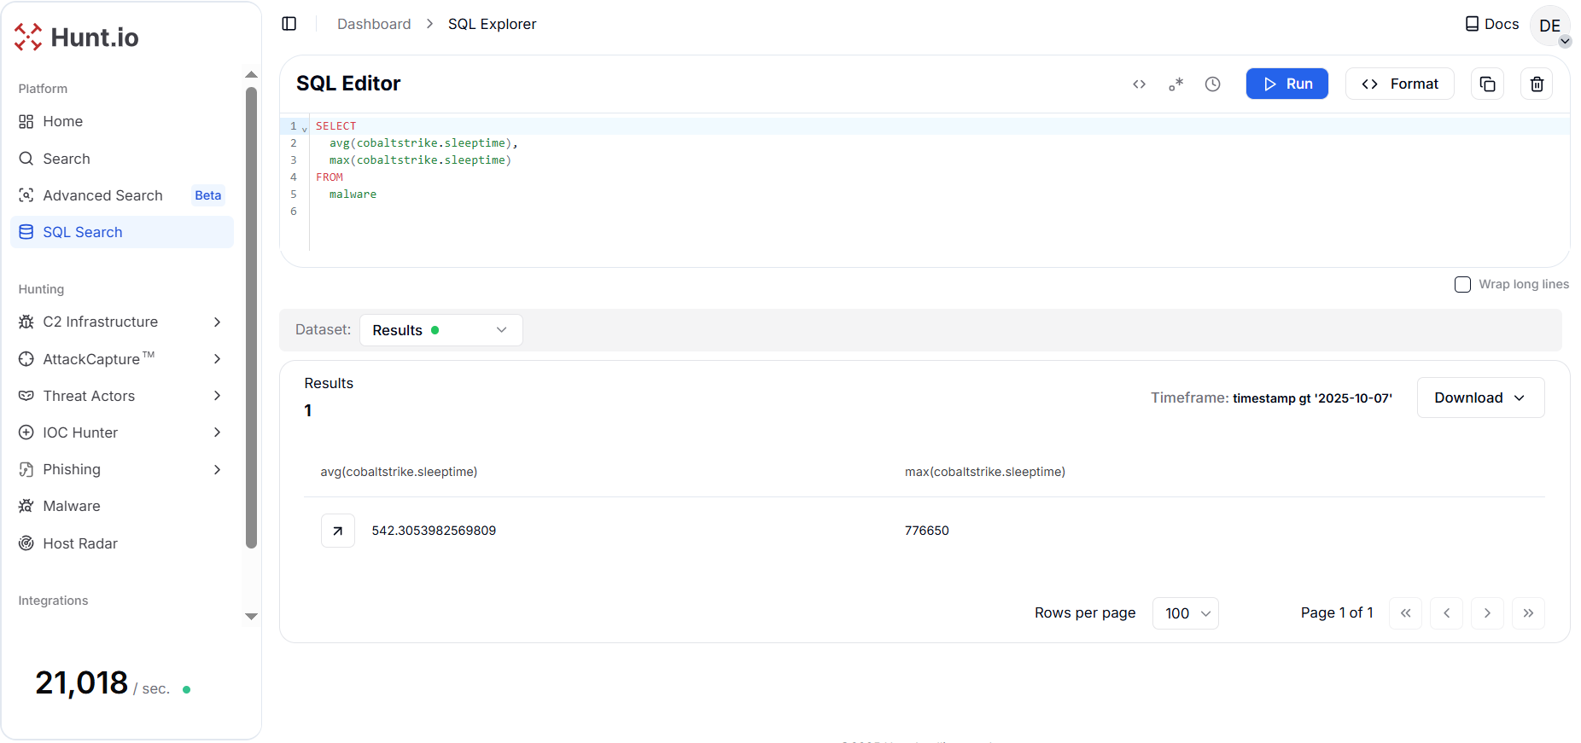Click the regex wildcard icon in editor toolbar
The height and width of the screenshot is (743, 1581).
pyautogui.click(x=1176, y=84)
